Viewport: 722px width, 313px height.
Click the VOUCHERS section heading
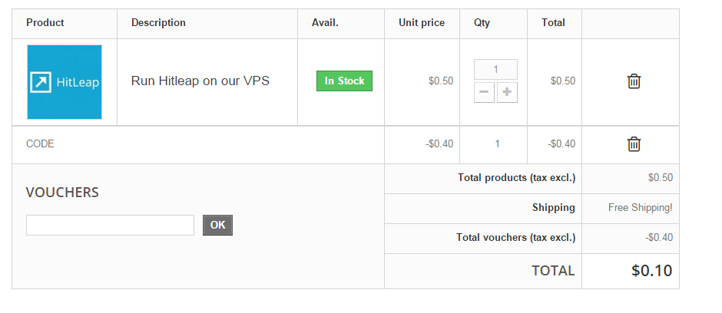[x=62, y=192]
